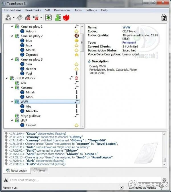Click the Permanent type link
This screenshot has width=171, height=192.
(x=129, y=42)
